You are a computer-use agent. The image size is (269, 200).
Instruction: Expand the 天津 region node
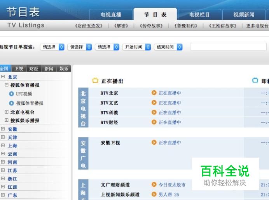click(3, 137)
